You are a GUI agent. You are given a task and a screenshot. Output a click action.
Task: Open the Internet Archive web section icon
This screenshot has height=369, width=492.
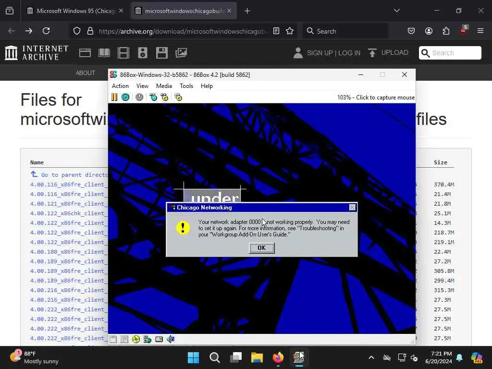click(x=85, y=53)
